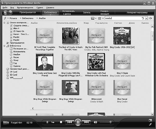156x129 pixels.
Task: Click the Alien 4 playlist icon
Action: [x=11, y=28]
